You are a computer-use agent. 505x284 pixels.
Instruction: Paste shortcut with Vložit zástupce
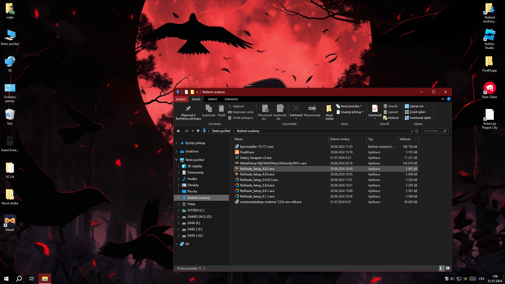point(240,118)
